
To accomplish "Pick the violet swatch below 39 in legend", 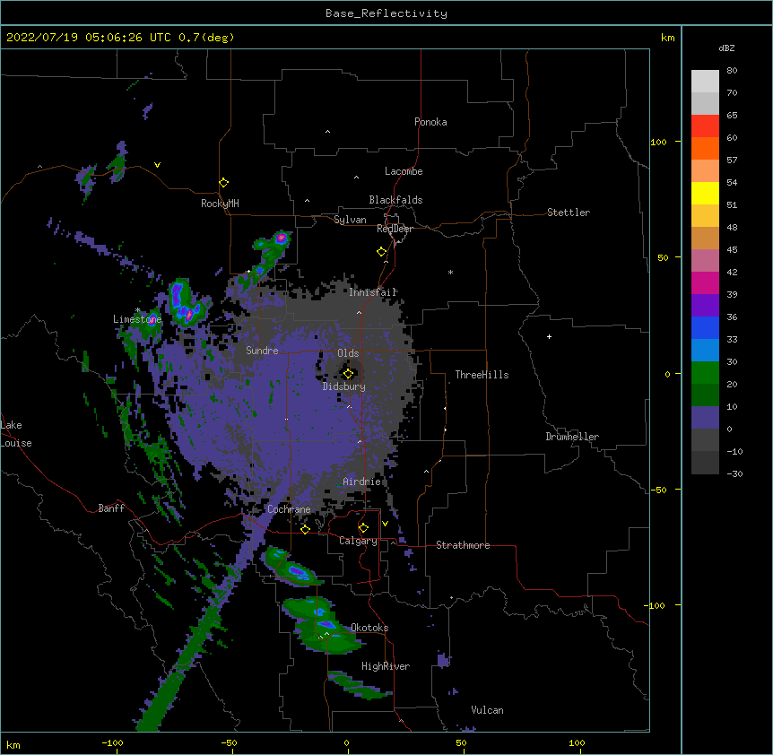I will coord(705,306).
